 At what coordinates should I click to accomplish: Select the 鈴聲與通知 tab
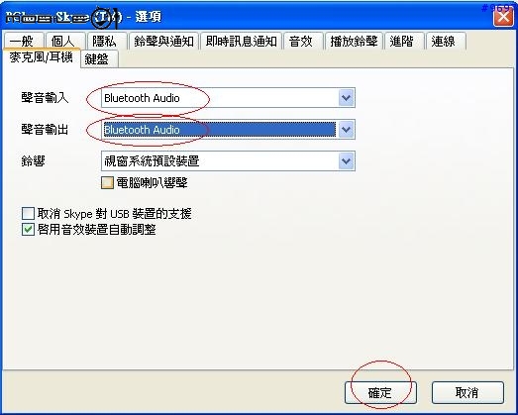tap(163, 41)
